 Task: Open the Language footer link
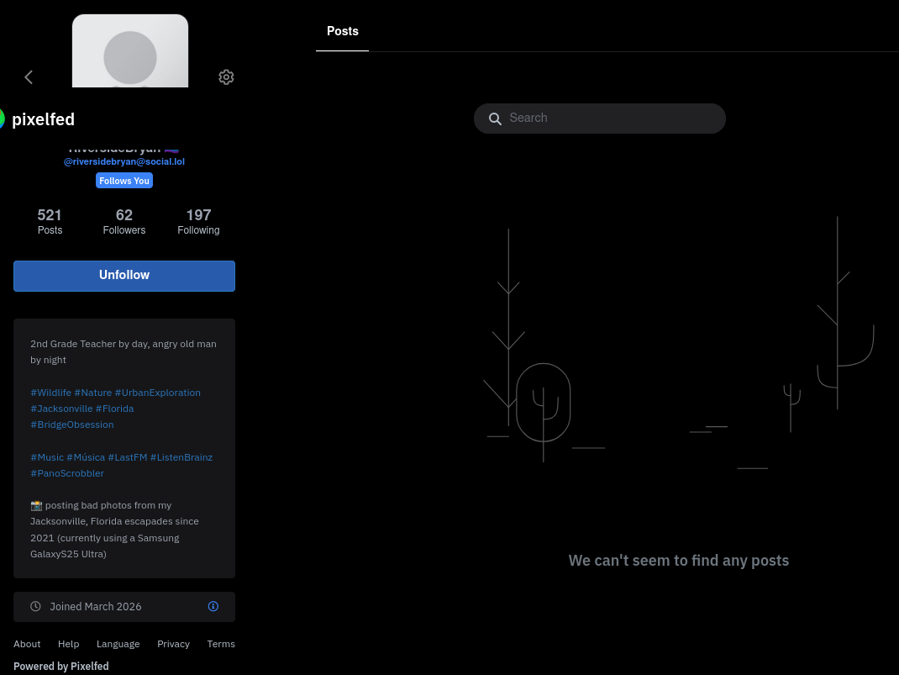pyautogui.click(x=118, y=644)
